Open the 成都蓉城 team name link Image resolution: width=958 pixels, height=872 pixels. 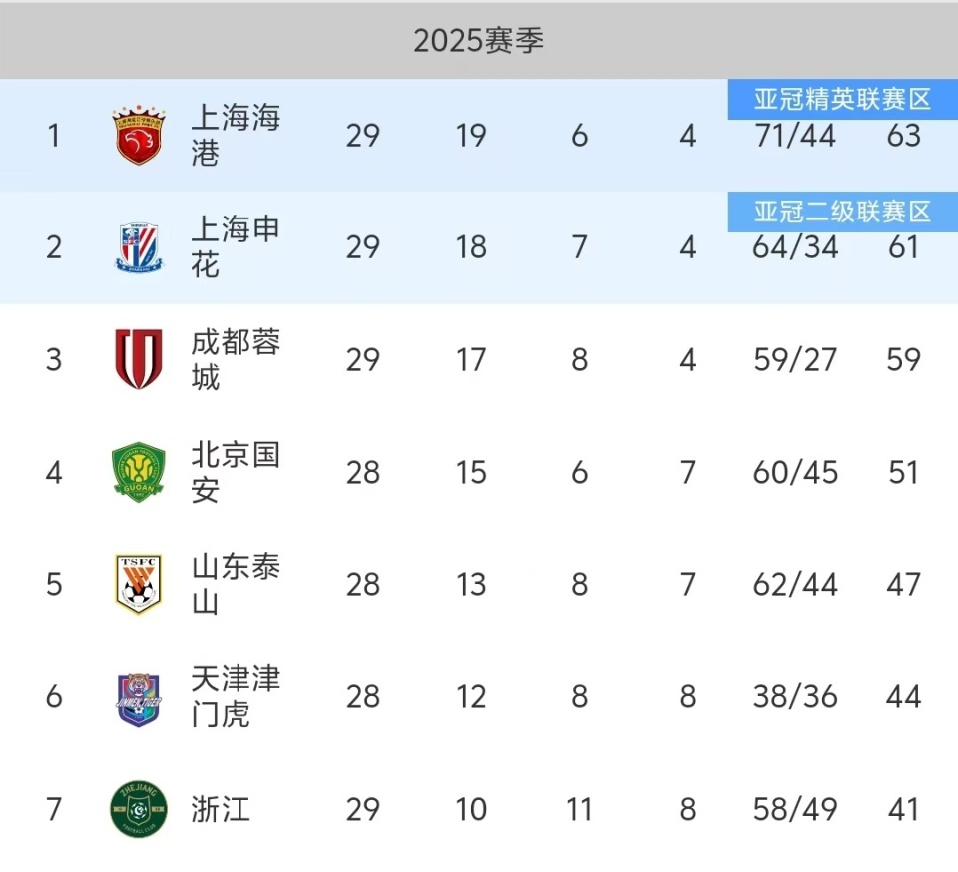pos(236,359)
